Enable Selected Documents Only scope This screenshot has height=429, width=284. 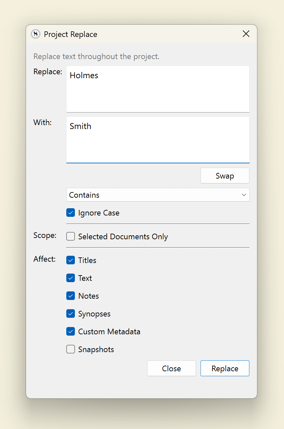[71, 237]
